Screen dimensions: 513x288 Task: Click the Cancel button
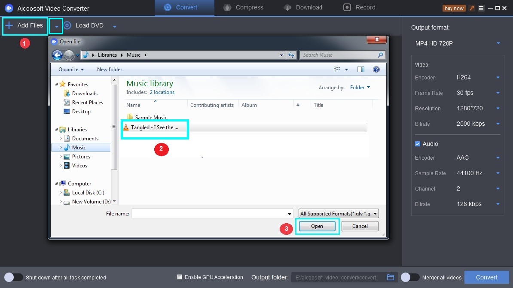point(360,226)
